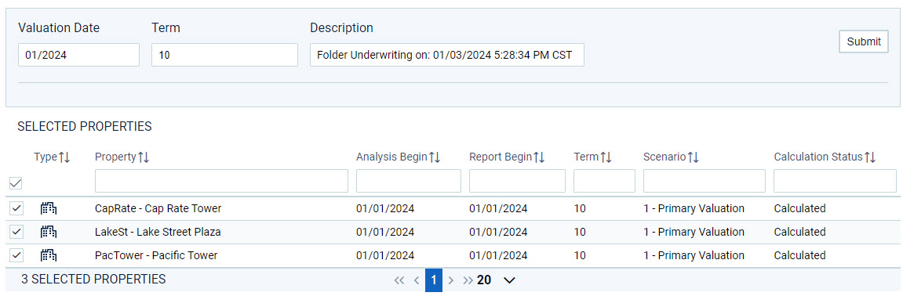Viewport: 903px width, 296px height.
Task: Click '3 SELECTED PROPERTIES' footer text
Action: pyautogui.click(x=93, y=280)
